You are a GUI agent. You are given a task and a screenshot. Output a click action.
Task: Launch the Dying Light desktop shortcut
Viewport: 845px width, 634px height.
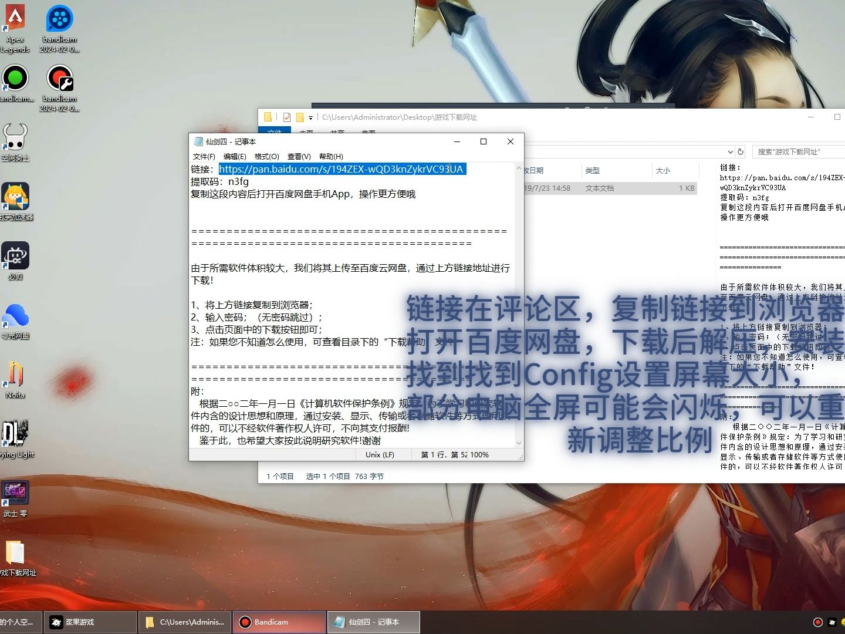click(x=16, y=439)
